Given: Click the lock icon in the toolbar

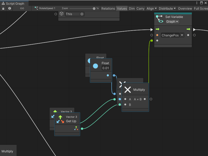Looking at the screenshot, I should 3,8.
